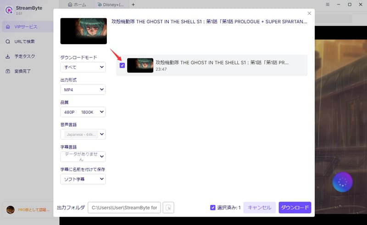Click the home icon beside VIPサービス

pos(8,27)
